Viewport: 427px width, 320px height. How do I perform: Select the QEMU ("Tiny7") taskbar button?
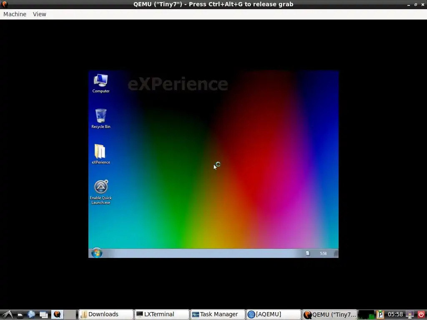coord(329,315)
